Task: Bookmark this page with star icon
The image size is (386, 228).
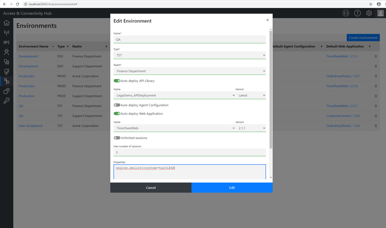Action: [x=371, y=4]
